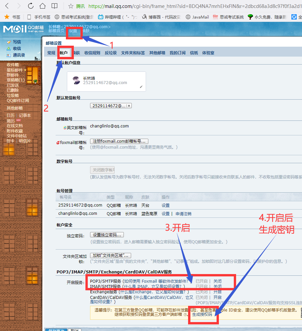Open 已删除 folder in sidebar
Screen dimensions: 302x331
[x=13, y=90]
